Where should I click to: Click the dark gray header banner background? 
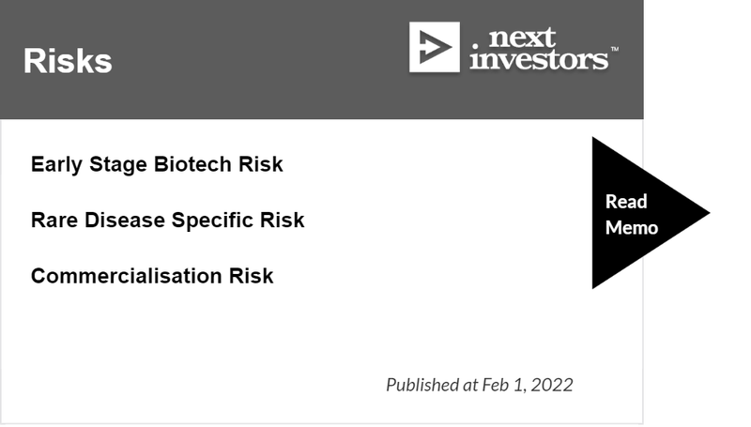239,96
